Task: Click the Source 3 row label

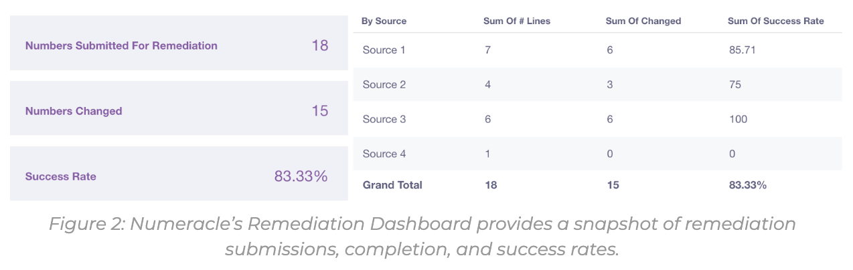Action: (x=384, y=120)
